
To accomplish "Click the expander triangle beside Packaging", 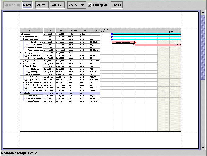I will coord(21,93).
